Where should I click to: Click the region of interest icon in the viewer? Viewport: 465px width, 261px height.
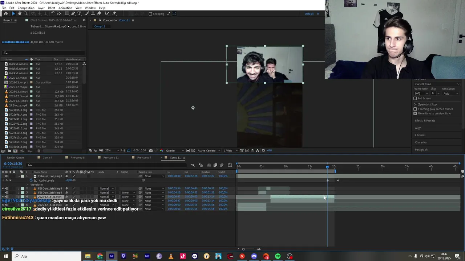(188, 150)
